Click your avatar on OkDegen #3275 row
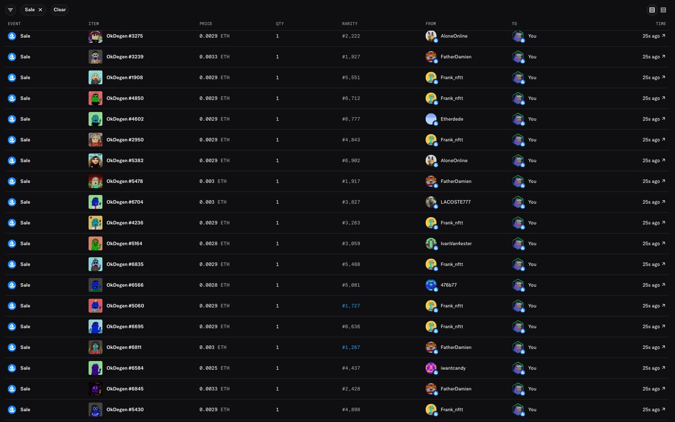 point(518,36)
